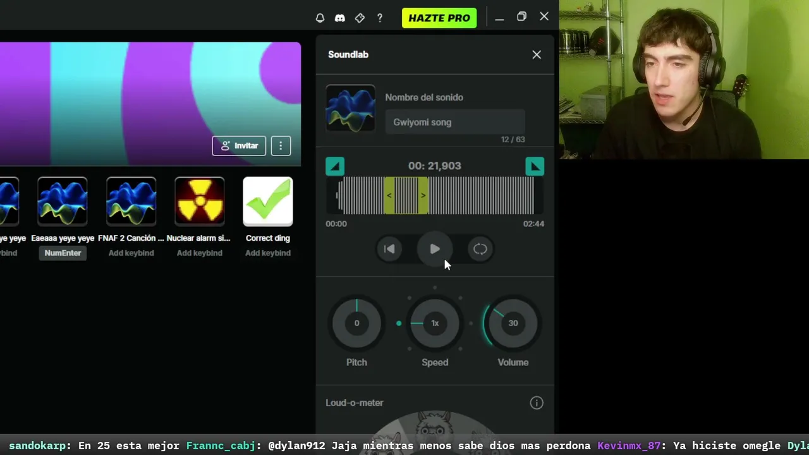809x455 pixels.
Task: Click the HAZTE PRO button
Action: click(x=439, y=18)
